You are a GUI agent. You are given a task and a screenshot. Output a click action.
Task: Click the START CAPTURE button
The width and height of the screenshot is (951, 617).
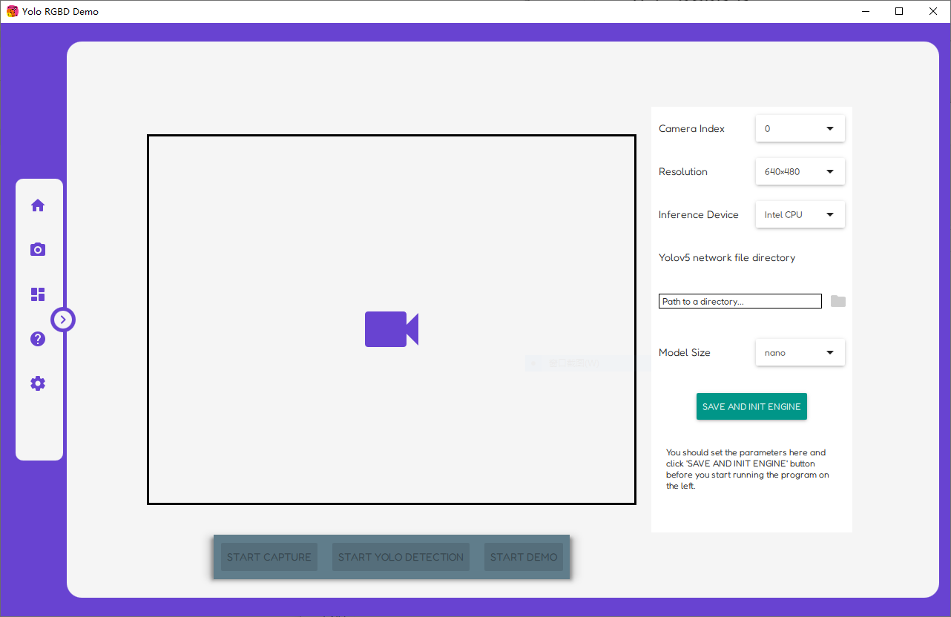pos(269,557)
